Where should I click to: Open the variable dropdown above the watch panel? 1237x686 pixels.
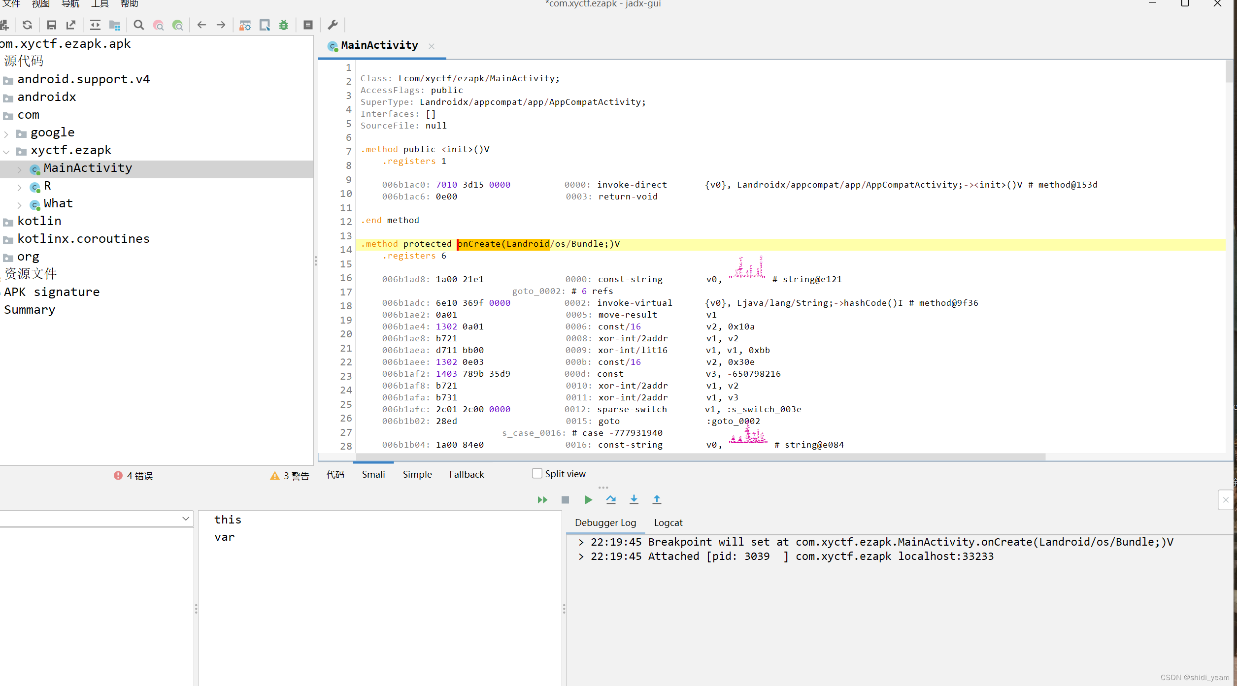tap(186, 519)
